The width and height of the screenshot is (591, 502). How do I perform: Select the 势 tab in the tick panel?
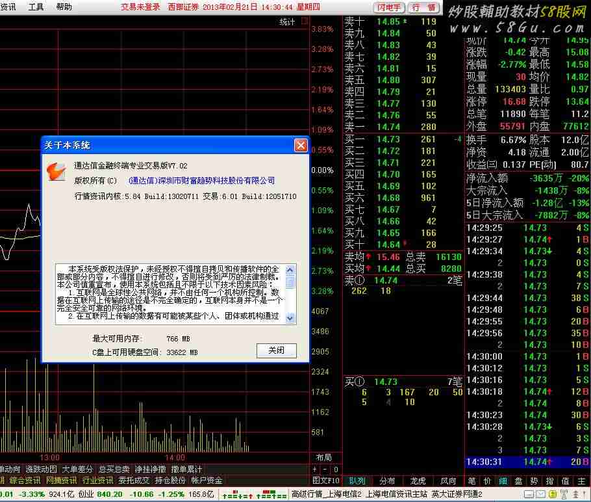(534, 481)
